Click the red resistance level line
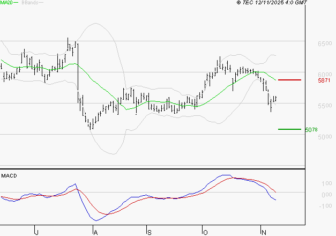336x236 pixels. tap(289, 80)
